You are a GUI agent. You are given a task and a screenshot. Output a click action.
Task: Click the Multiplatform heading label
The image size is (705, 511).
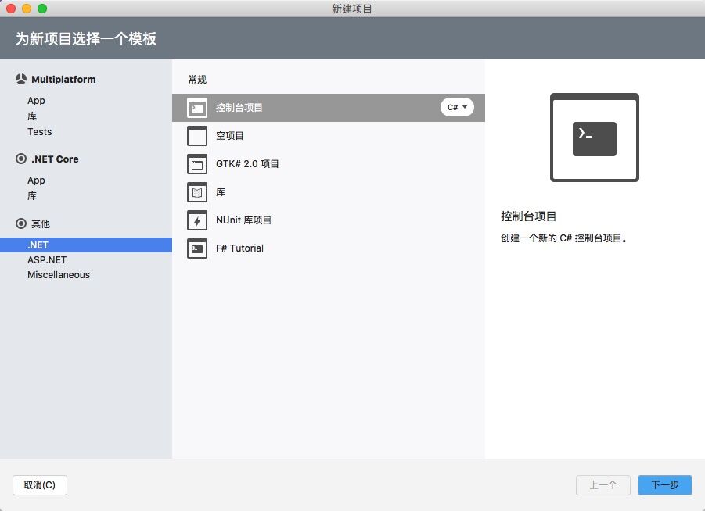(63, 80)
